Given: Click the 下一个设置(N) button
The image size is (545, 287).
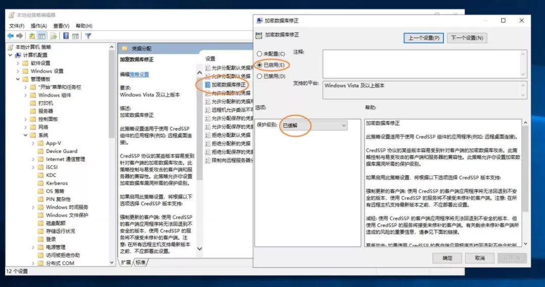Looking at the screenshot, I should (467, 38).
